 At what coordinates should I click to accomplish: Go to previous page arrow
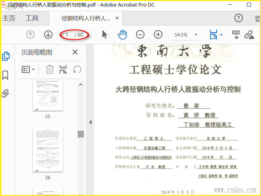click(30, 35)
